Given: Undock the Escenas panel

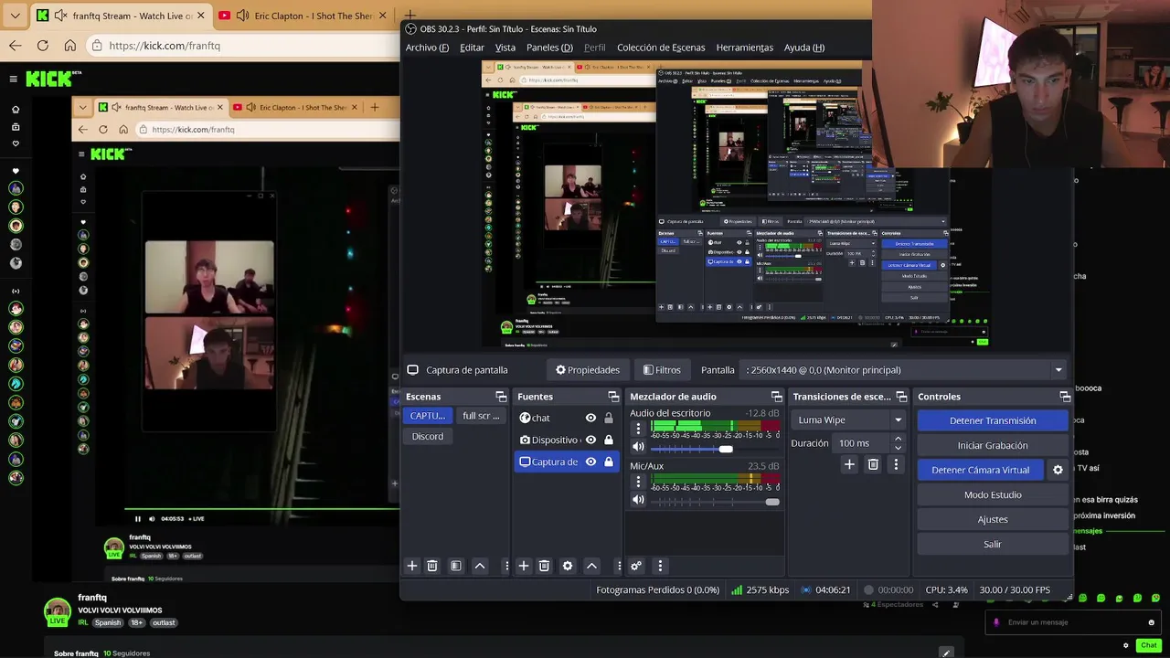Looking at the screenshot, I should click(x=501, y=397).
